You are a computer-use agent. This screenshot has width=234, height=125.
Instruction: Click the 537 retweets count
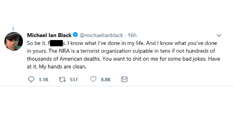click(x=74, y=80)
